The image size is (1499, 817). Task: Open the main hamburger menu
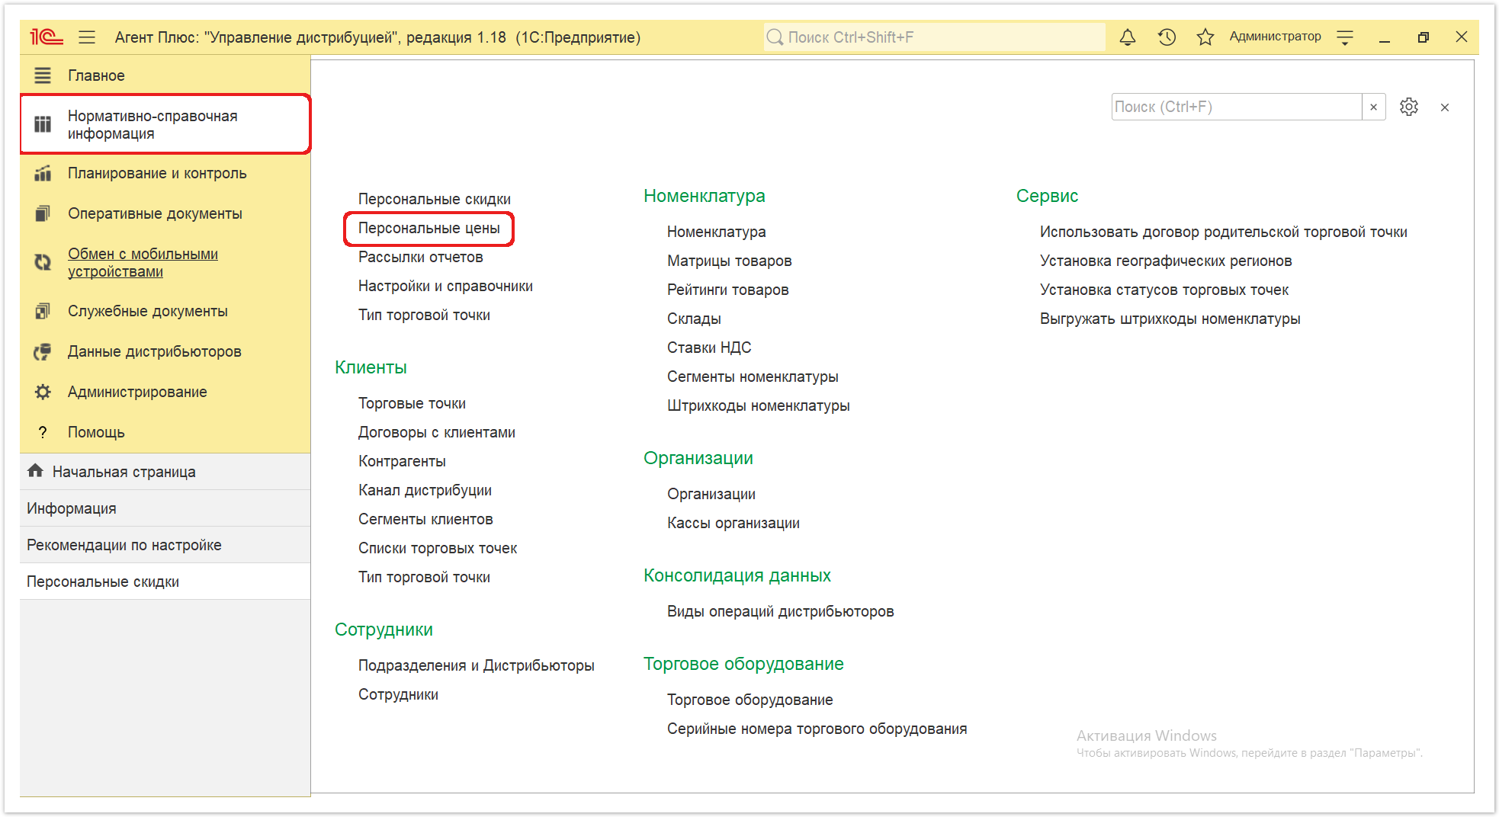(x=87, y=37)
